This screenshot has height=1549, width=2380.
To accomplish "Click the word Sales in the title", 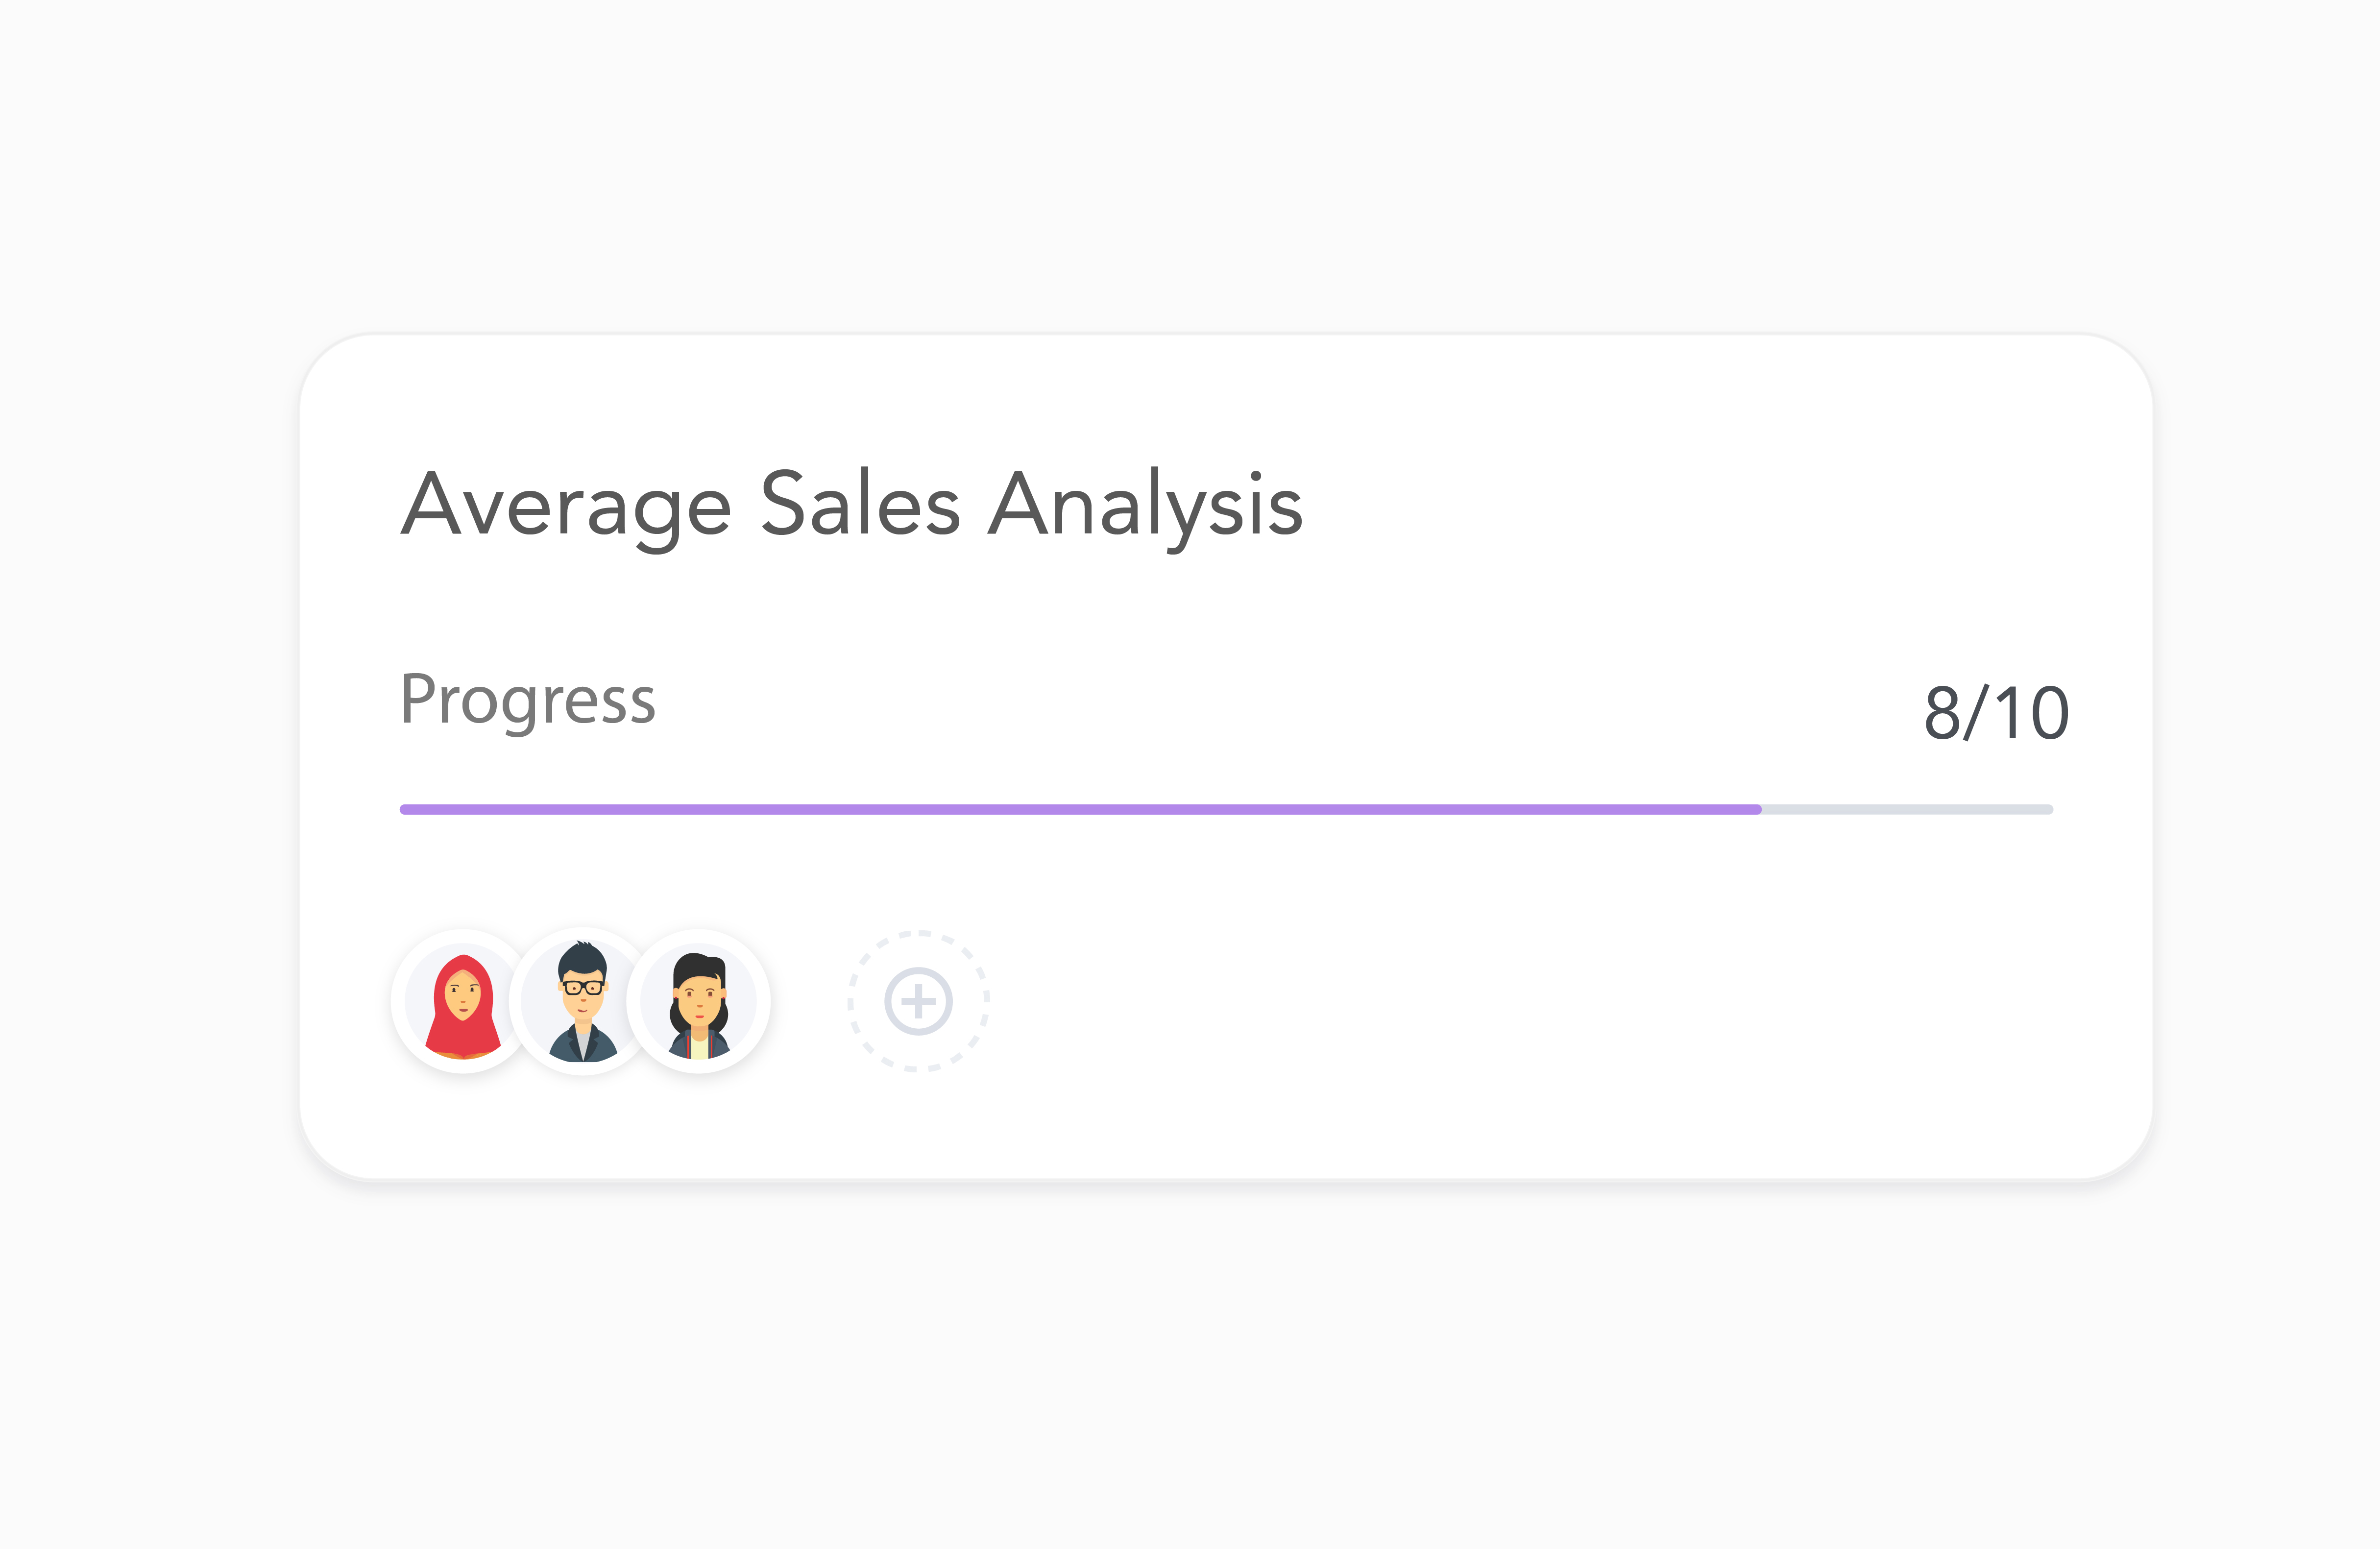I will (860, 505).
